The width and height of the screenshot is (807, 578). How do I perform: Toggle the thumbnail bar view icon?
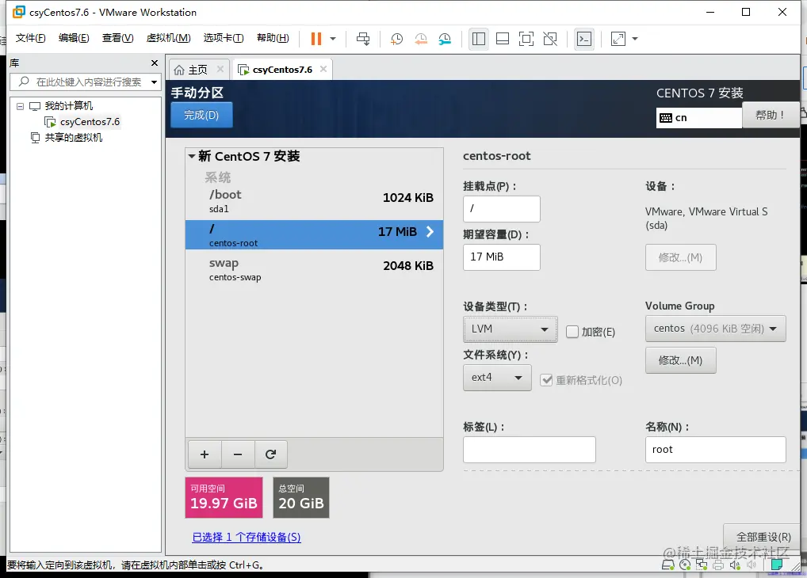503,39
